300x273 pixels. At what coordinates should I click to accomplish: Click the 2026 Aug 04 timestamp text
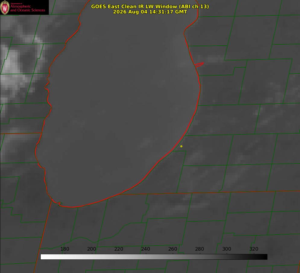pyautogui.click(x=150, y=12)
